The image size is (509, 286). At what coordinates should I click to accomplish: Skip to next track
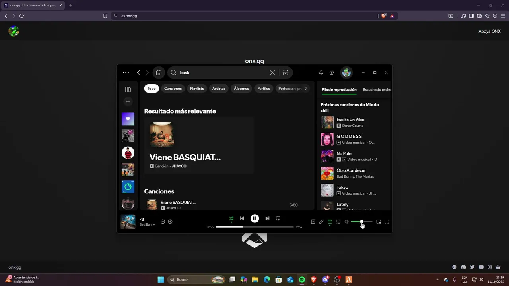coord(267,218)
